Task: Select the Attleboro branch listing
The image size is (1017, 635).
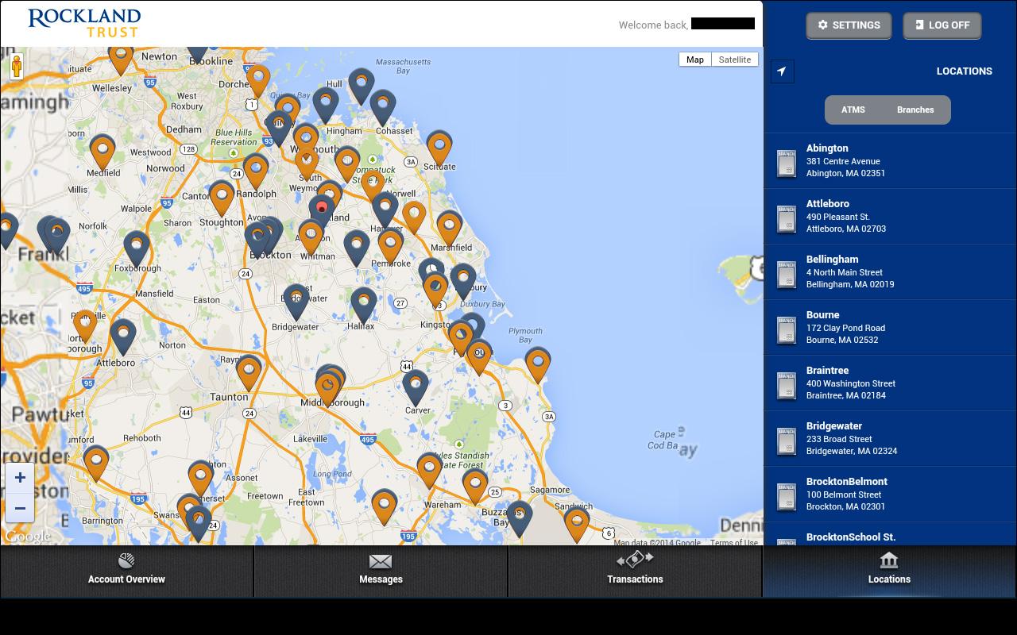Action: point(874,216)
